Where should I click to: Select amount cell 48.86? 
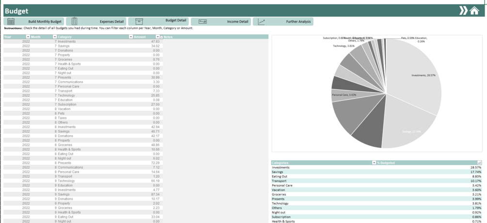click(x=148, y=145)
